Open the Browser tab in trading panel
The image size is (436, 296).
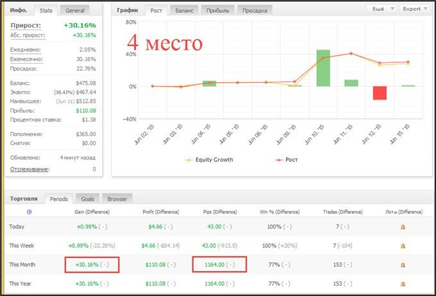tap(117, 199)
